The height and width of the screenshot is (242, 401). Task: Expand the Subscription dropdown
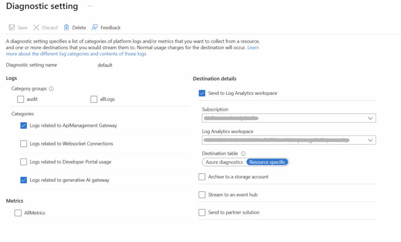(x=370, y=118)
